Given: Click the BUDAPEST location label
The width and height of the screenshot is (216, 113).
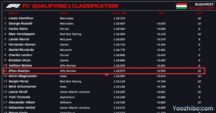Looking at the screenshot, I should (204, 4).
